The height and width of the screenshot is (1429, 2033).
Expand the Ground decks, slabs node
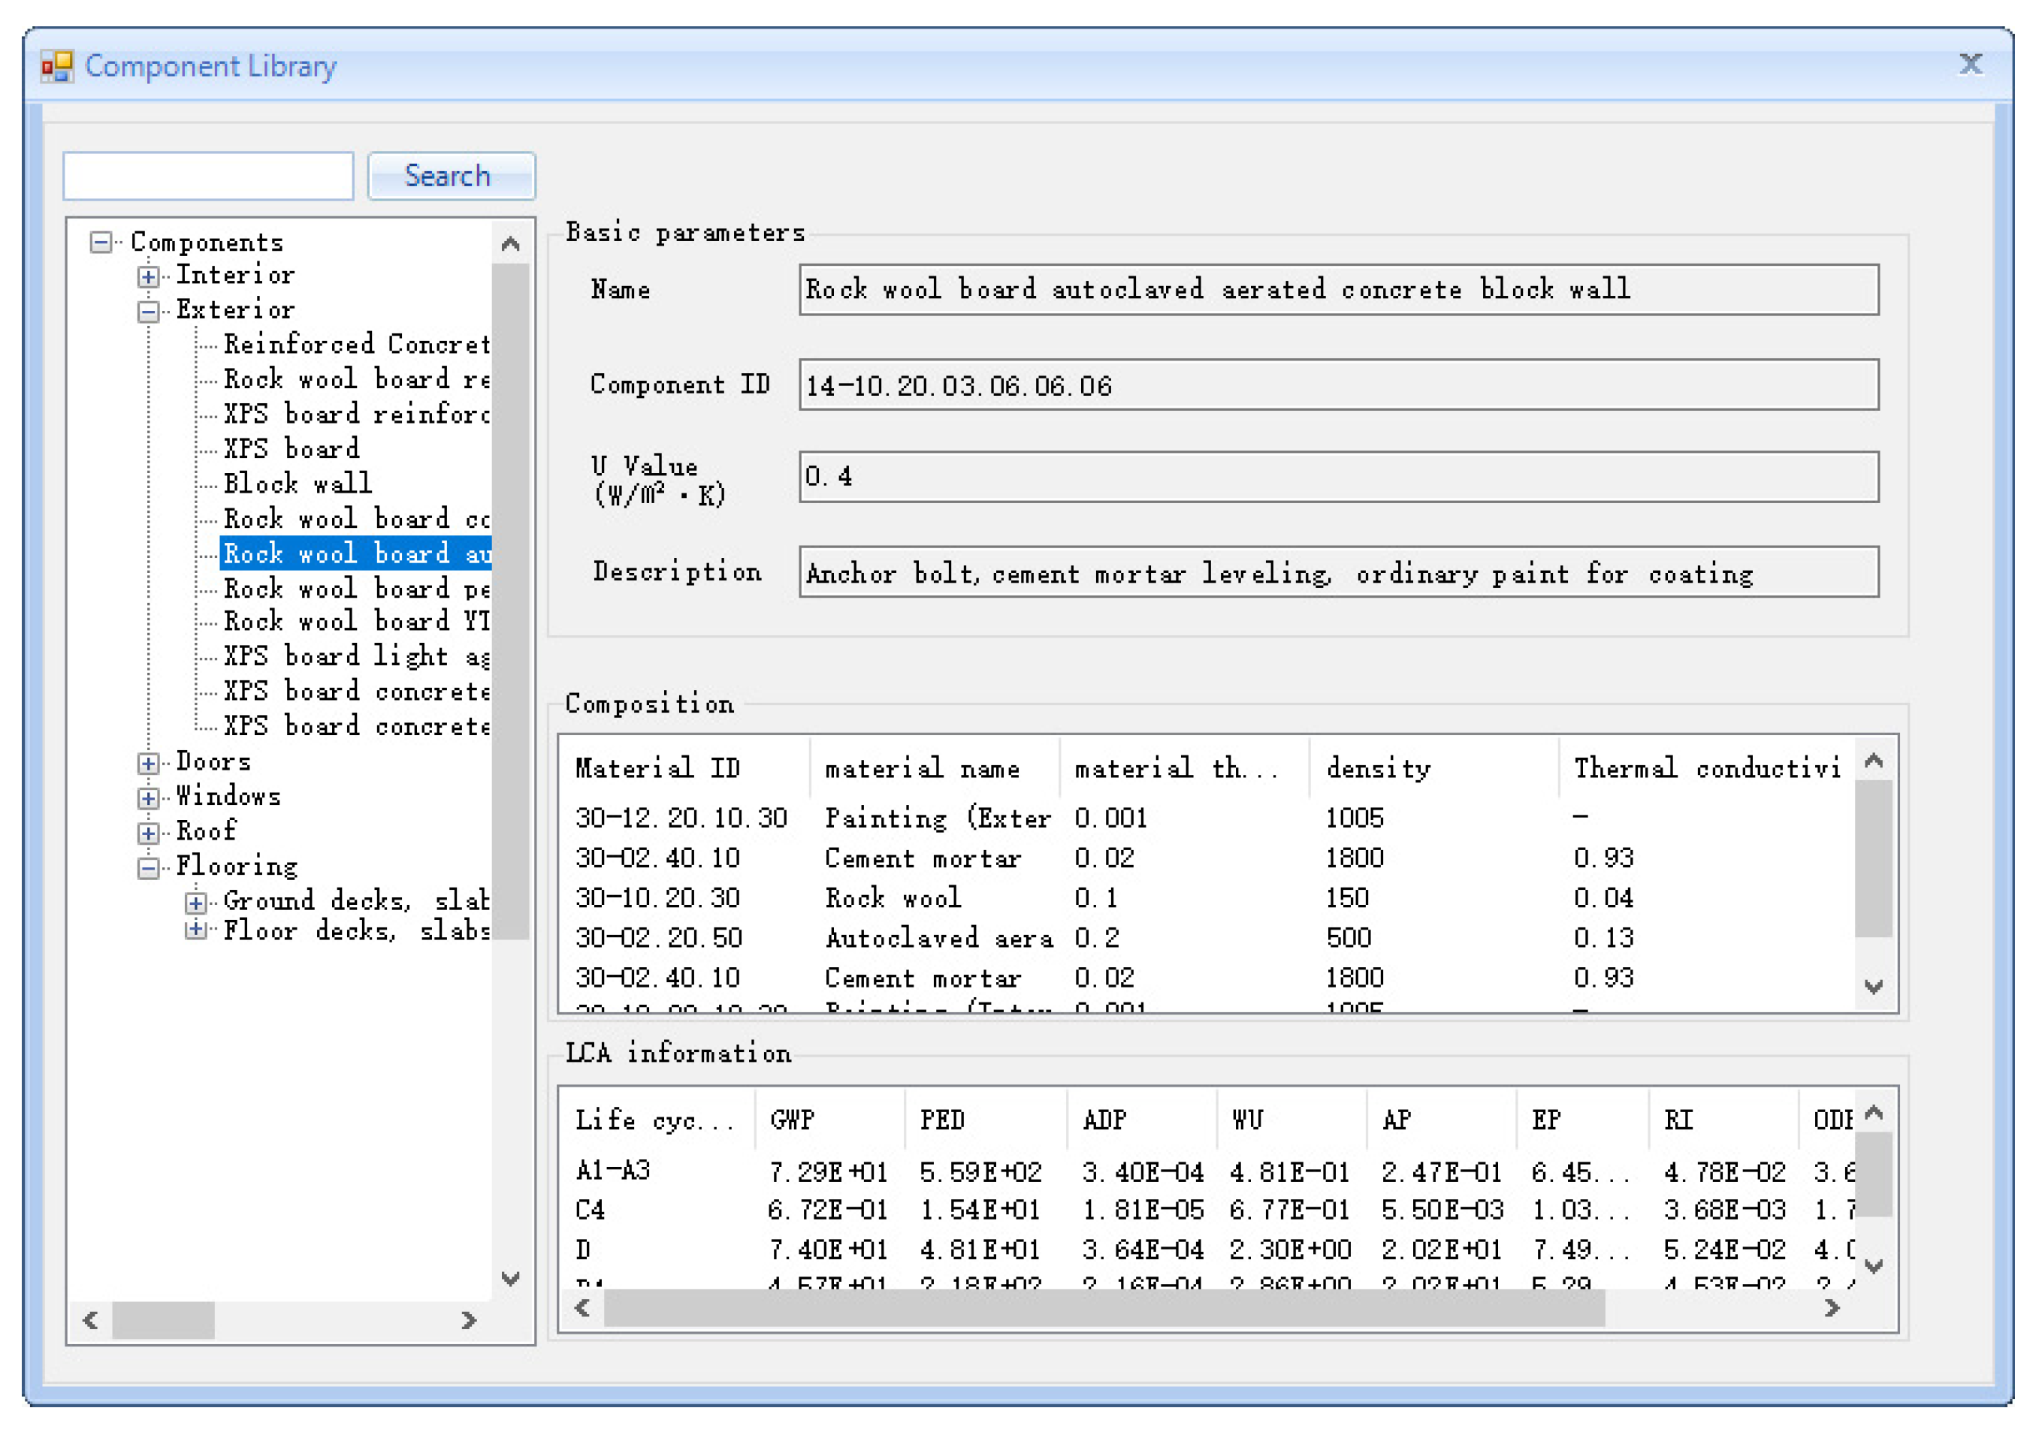(x=195, y=903)
